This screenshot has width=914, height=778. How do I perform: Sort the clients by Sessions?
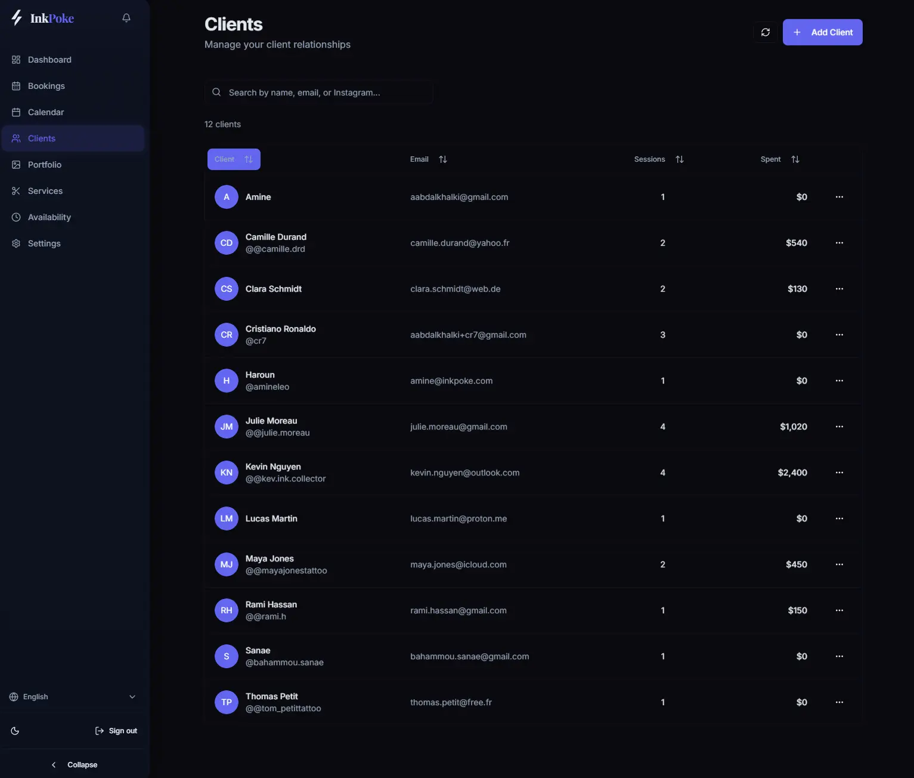[x=659, y=159]
